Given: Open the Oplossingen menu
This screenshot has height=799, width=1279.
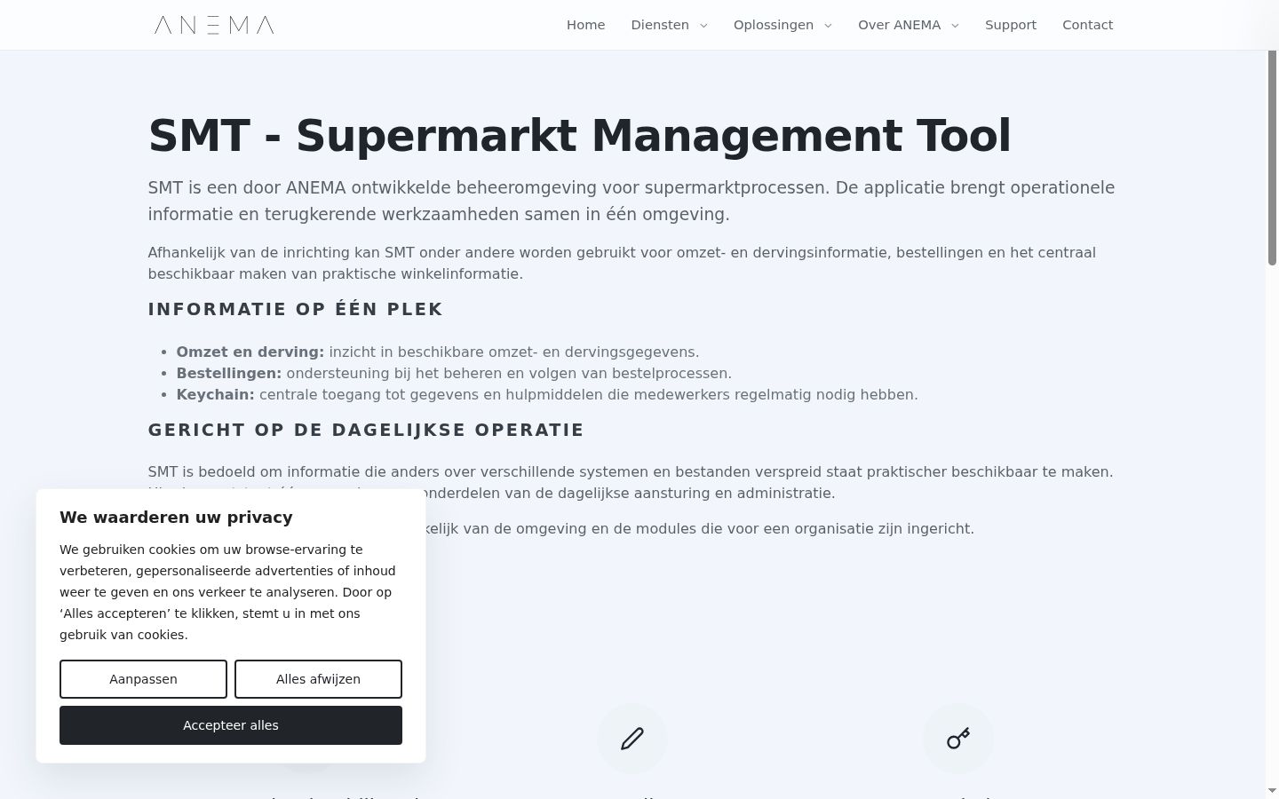Looking at the screenshot, I should pos(774,25).
